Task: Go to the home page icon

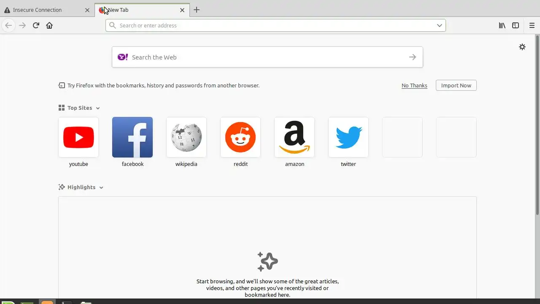Action: [49, 25]
